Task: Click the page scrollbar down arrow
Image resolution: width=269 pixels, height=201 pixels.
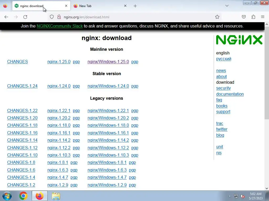Action: coord(267,188)
